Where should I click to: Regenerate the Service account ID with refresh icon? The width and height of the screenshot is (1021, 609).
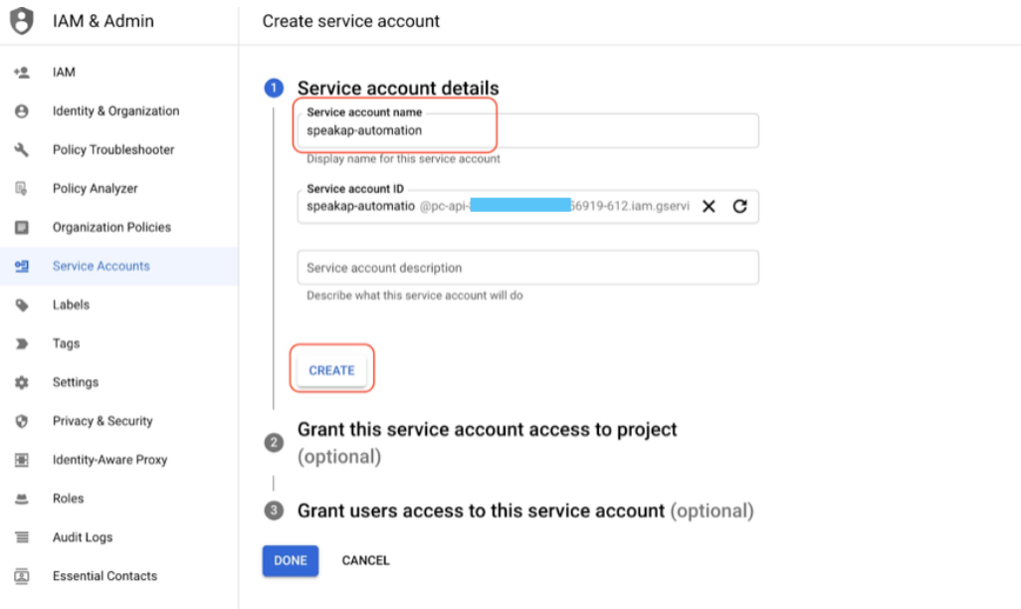(739, 206)
